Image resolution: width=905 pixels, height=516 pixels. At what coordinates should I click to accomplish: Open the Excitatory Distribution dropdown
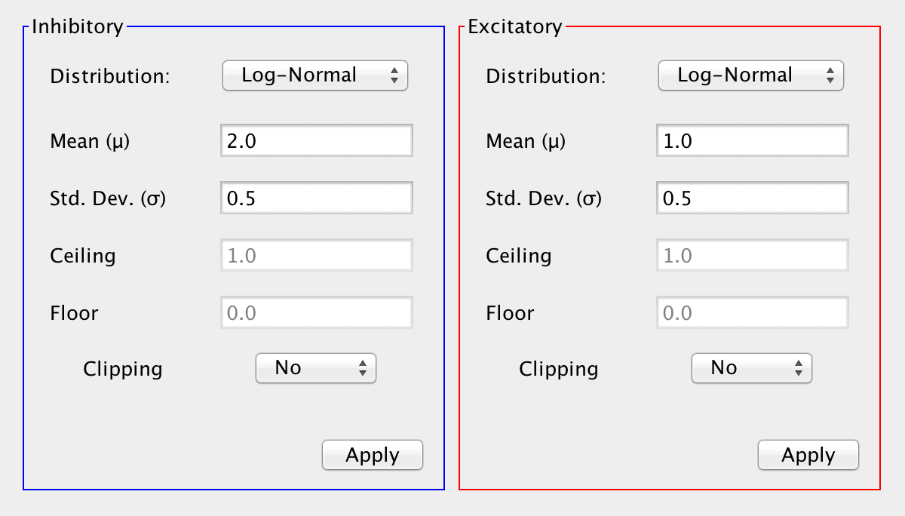[x=750, y=75]
